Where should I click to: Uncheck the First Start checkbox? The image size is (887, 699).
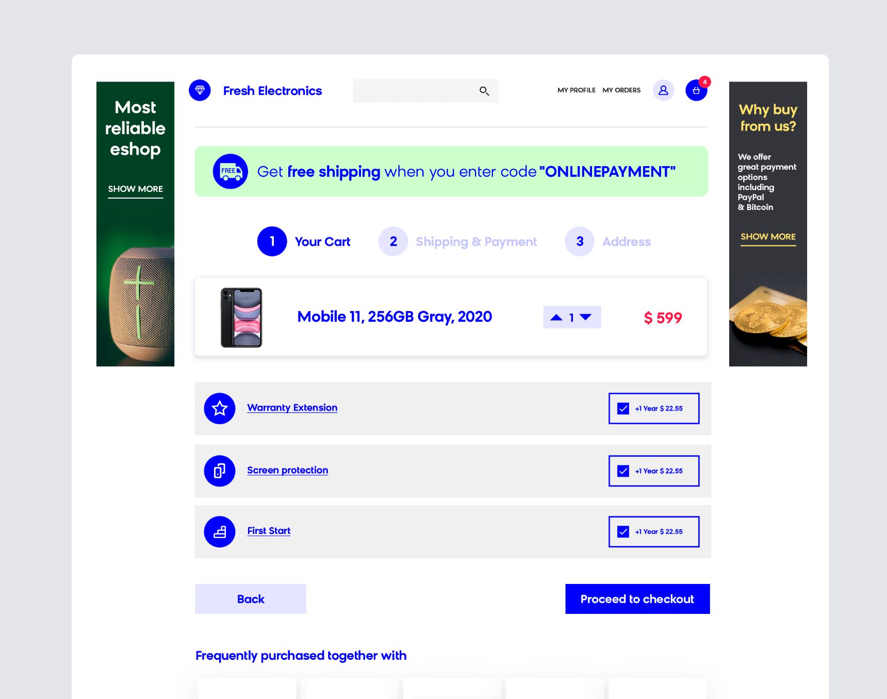(623, 532)
